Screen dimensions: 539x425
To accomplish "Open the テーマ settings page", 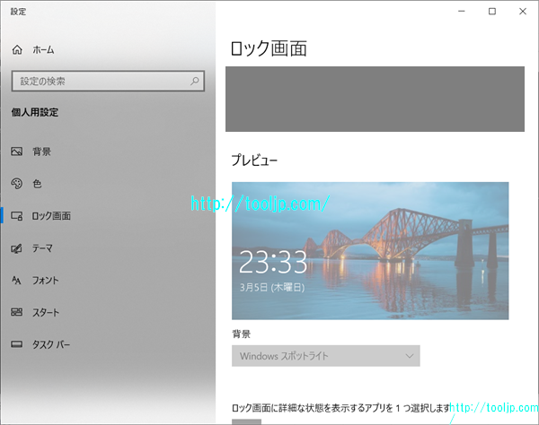I will pyautogui.click(x=42, y=248).
